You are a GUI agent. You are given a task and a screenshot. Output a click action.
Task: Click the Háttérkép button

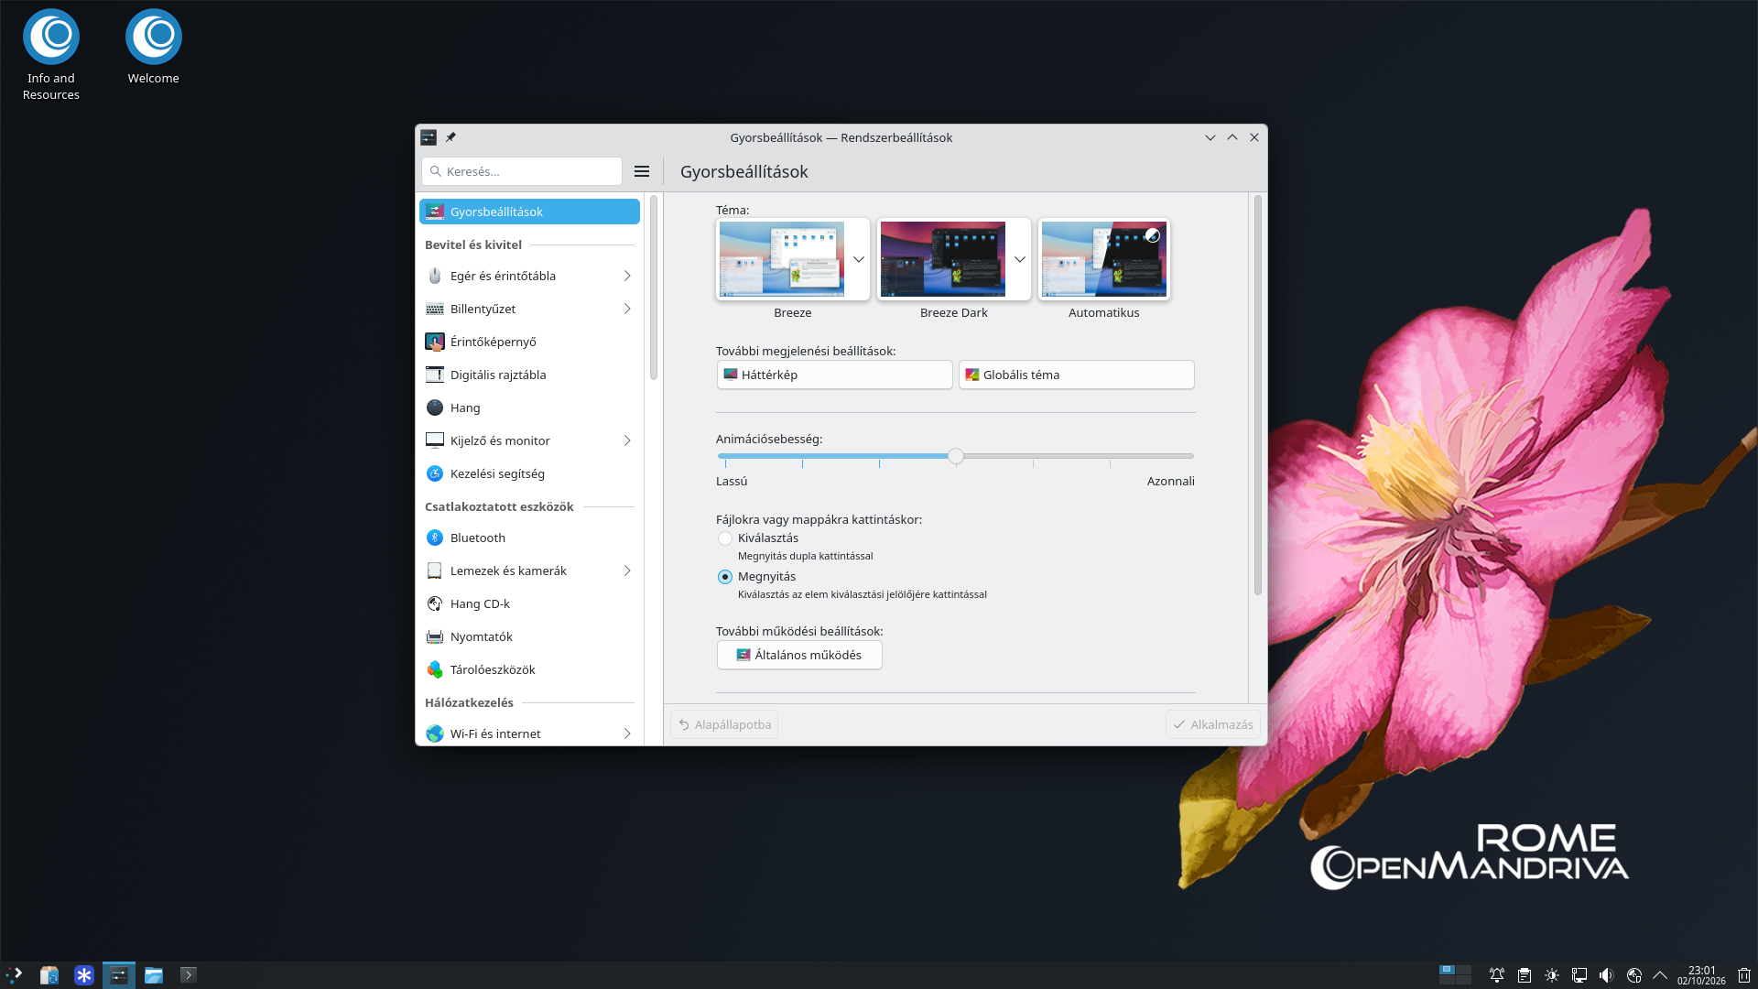[x=835, y=375]
